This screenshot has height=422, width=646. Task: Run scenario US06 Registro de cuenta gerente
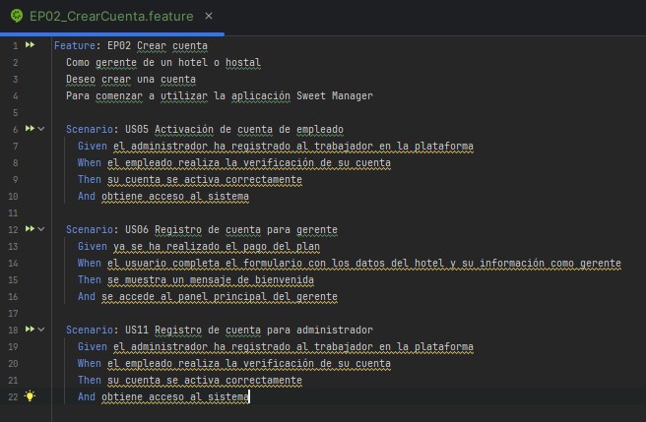pos(31,228)
